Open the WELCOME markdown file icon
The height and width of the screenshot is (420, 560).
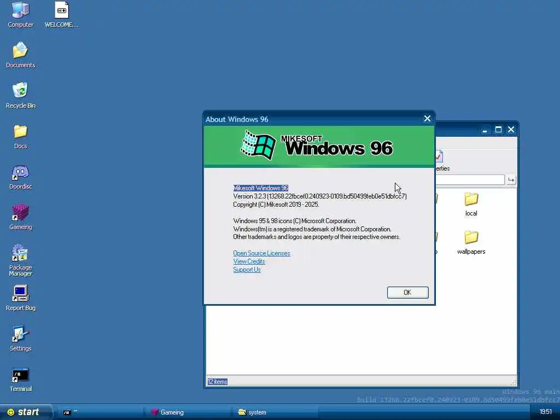pos(61,14)
